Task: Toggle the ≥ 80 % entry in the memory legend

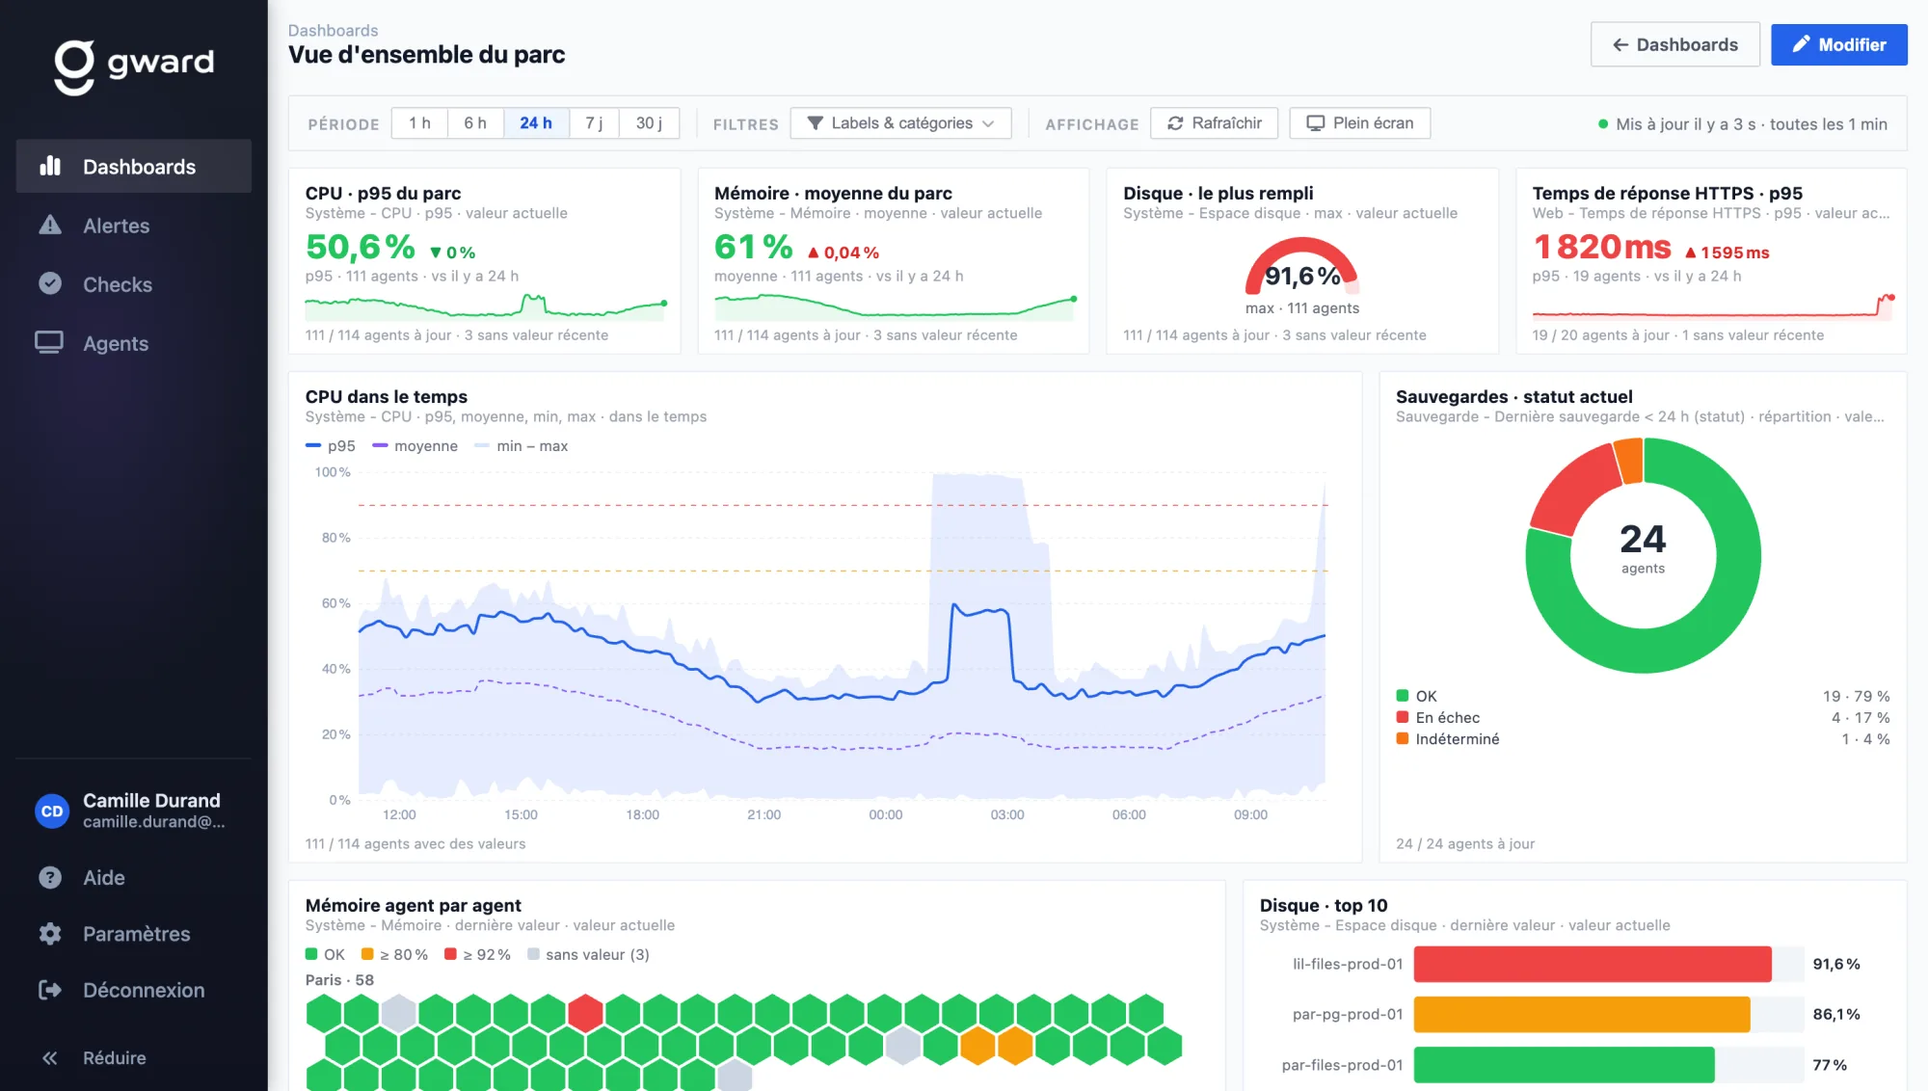Action: click(x=394, y=954)
